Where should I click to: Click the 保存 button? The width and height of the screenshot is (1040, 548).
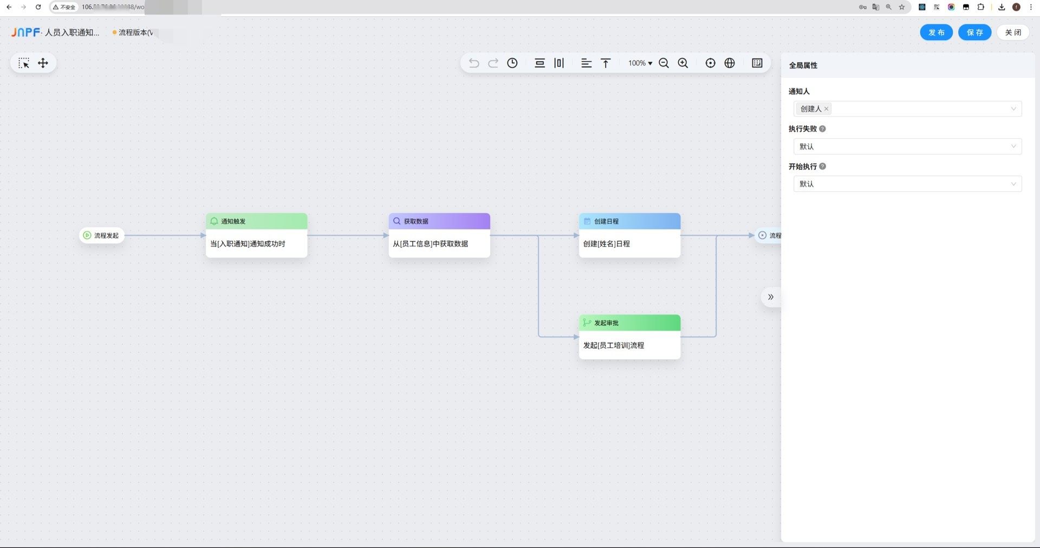974,33
